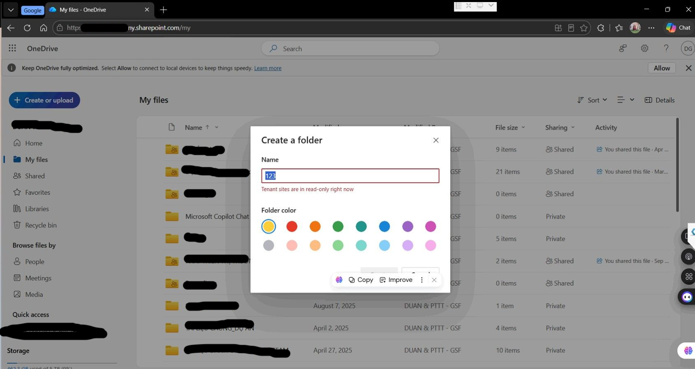Open the Microsoft Copilot Chat folder
Image resolution: width=695 pixels, height=369 pixels.
point(217,217)
